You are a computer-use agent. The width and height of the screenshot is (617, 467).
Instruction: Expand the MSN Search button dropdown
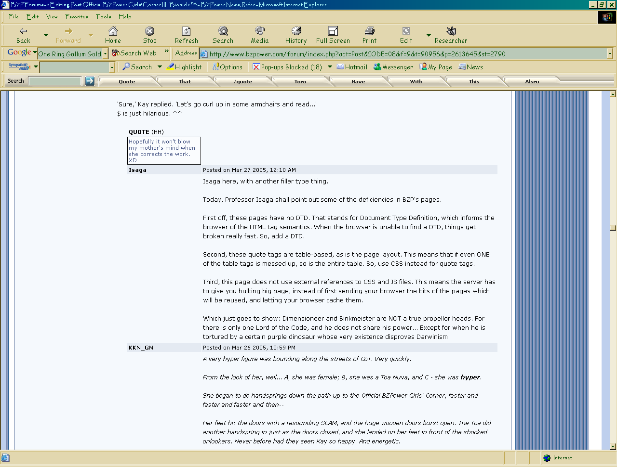pos(160,67)
